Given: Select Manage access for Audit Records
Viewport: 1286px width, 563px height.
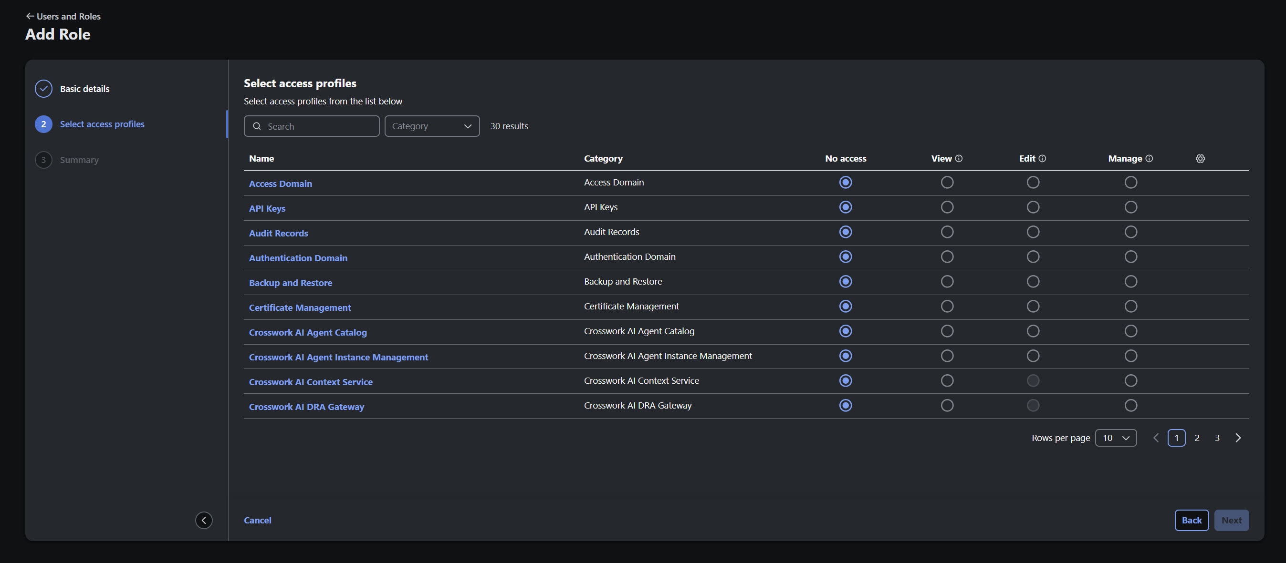Looking at the screenshot, I should click(x=1131, y=232).
